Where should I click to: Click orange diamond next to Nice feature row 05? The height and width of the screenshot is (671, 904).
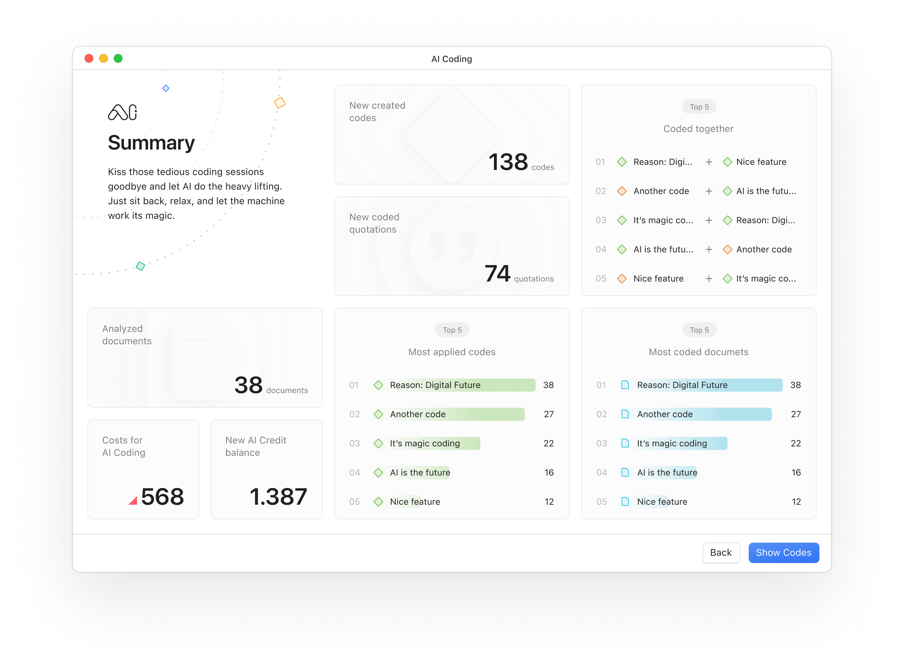[621, 279]
